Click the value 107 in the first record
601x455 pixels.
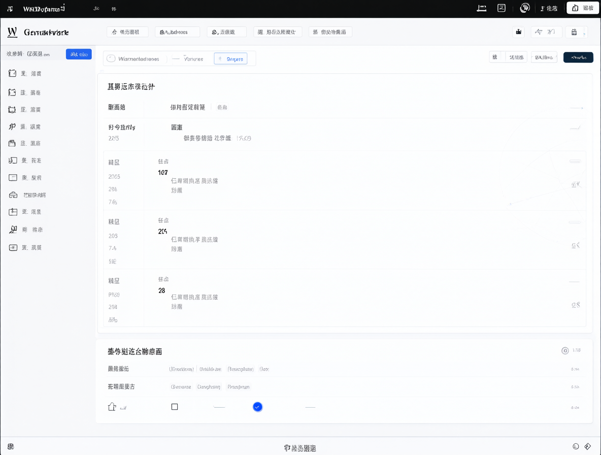[x=162, y=173]
